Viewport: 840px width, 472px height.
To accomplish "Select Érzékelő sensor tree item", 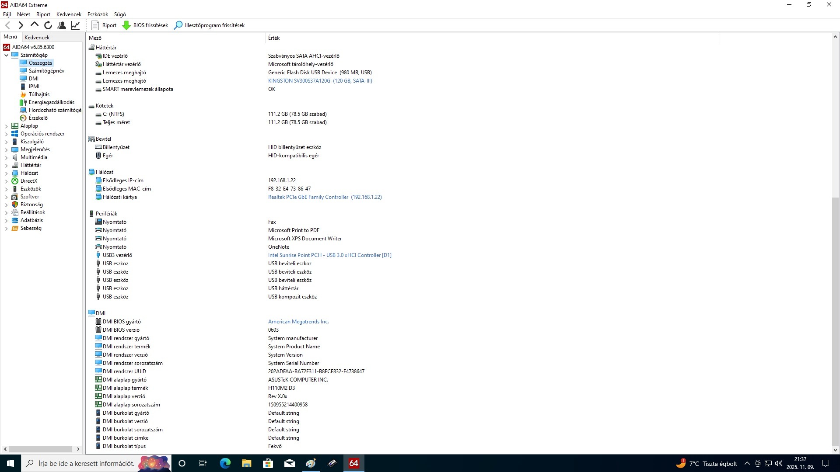I will tap(38, 118).
